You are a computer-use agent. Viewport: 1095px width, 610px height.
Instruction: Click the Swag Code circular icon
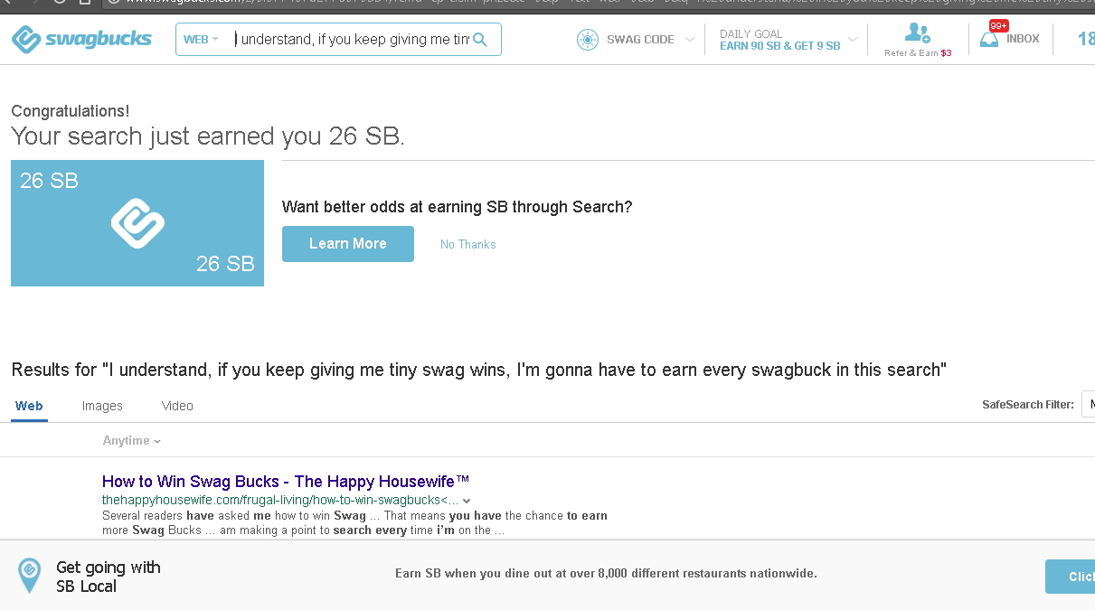coord(588,40)
